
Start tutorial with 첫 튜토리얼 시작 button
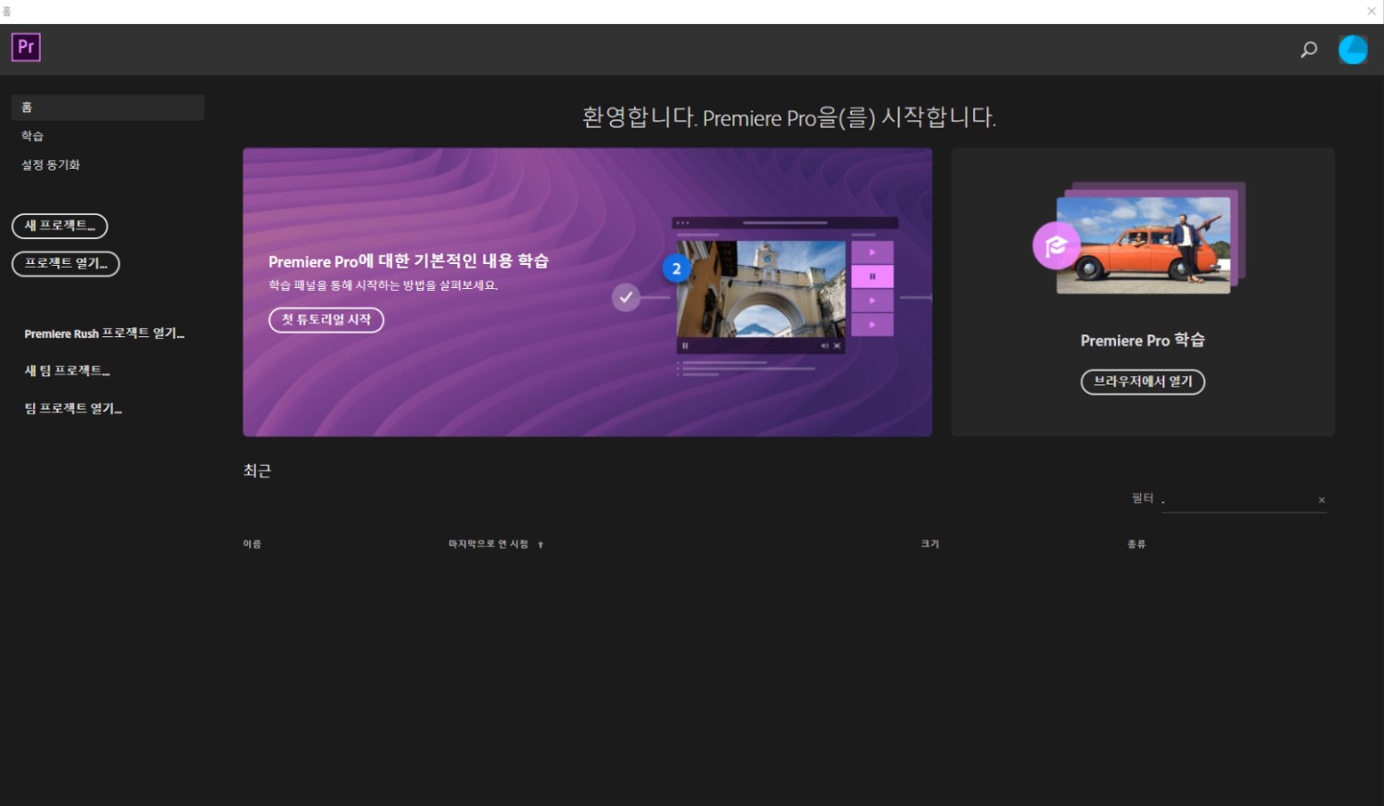326,320
